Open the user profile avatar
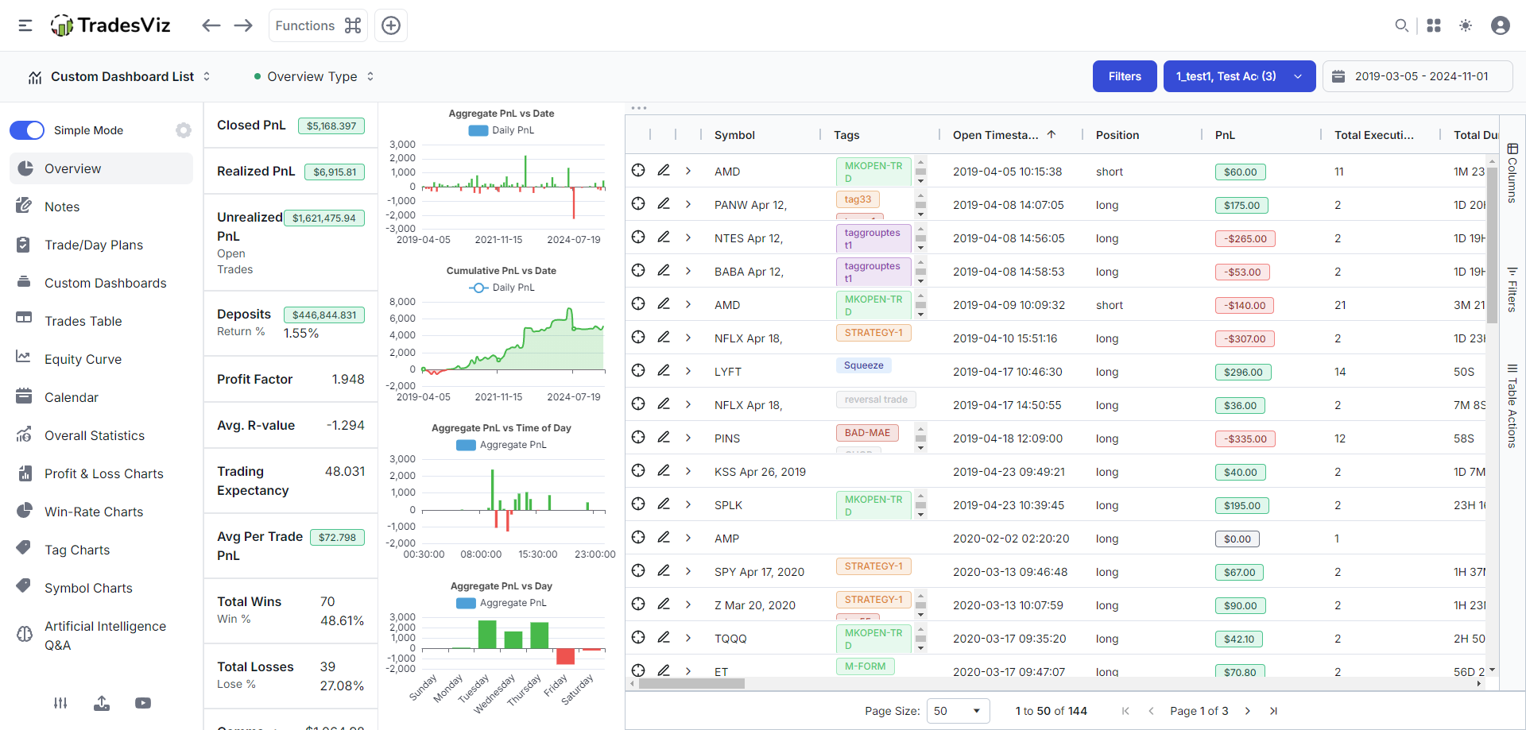The height and width of the screenshot is (730, 1526). pos(1501,25)
